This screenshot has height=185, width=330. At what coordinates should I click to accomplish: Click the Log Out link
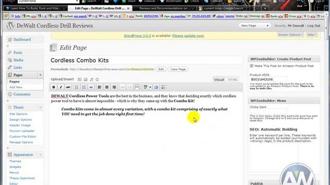tap(313, 26)
